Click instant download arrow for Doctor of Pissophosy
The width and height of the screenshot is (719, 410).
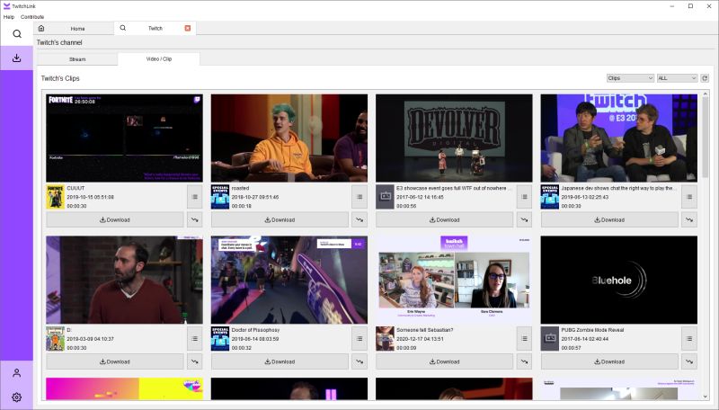tap(359, 361)
